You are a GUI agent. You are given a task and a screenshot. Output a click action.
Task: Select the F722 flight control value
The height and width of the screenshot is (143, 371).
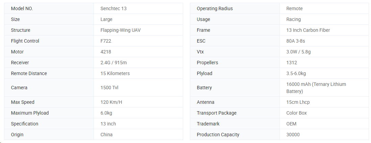coord(106,41)
